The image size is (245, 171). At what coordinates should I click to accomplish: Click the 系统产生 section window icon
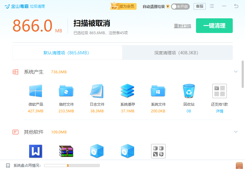[16, 72]
